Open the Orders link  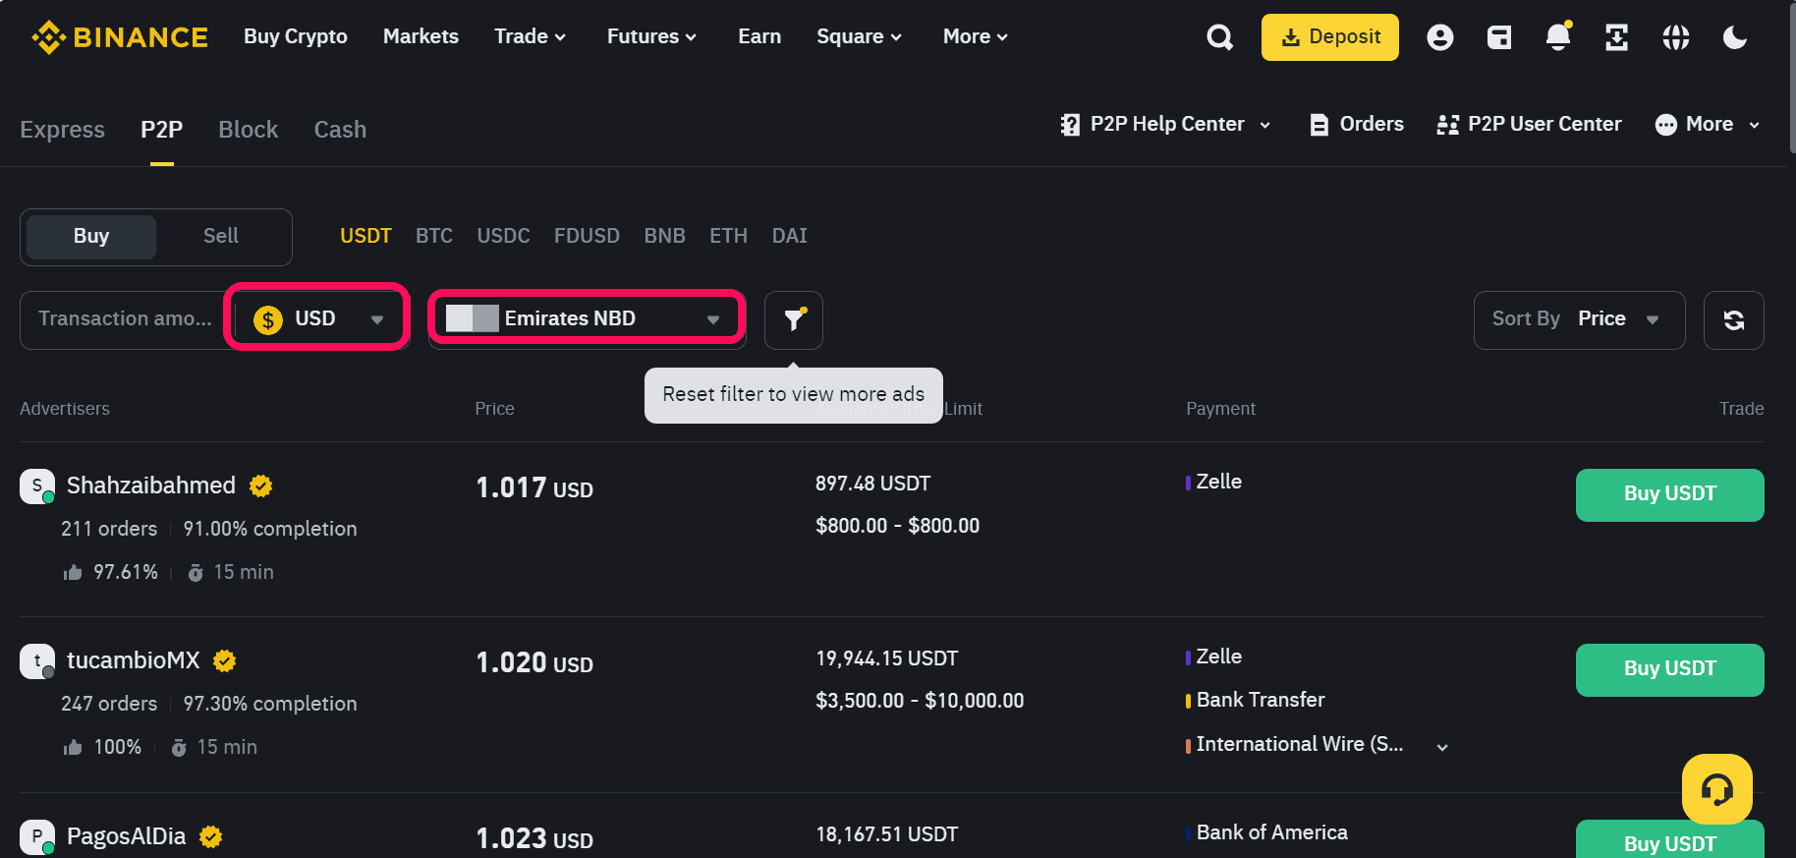(1372, 125)
